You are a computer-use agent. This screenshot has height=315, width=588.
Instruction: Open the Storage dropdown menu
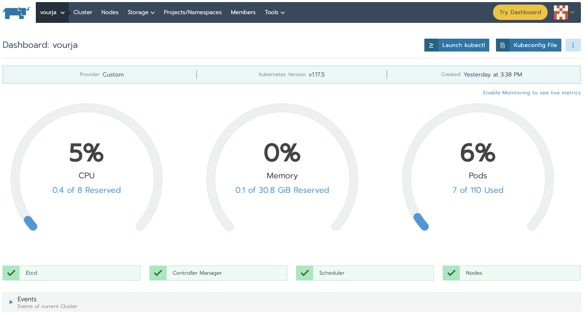tap(141, 12)
